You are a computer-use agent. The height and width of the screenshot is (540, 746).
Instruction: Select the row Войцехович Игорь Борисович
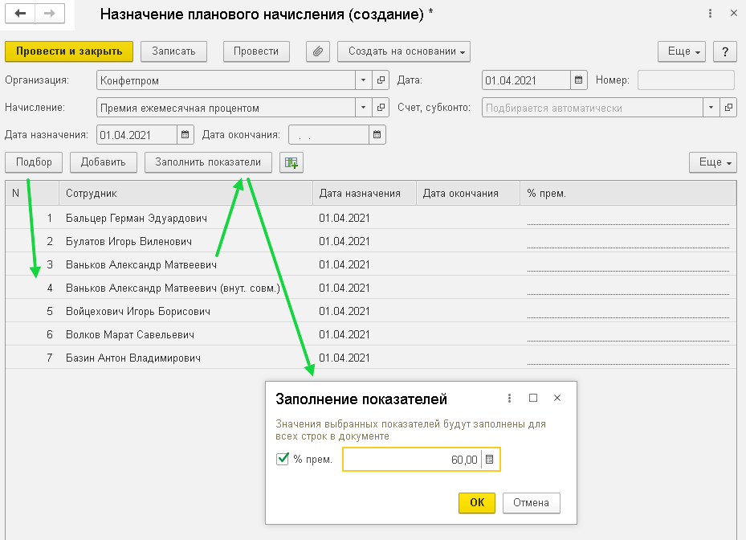pyautogui.click(x=371, y=311)
